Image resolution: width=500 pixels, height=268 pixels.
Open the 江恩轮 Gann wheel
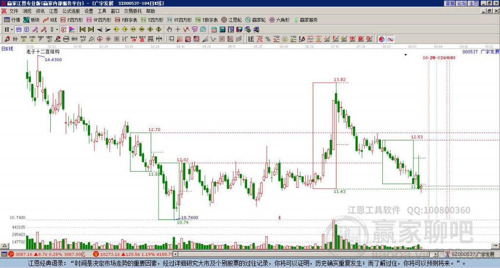coord(231,20)
